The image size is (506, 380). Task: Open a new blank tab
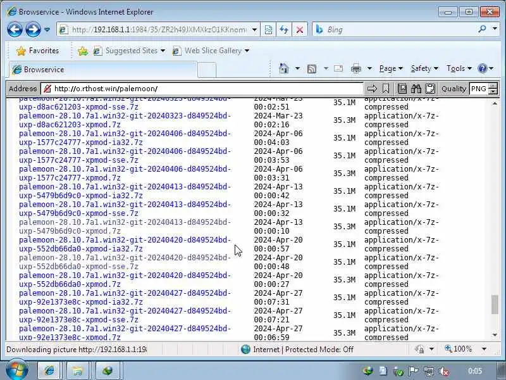click(x=207, y=70)
